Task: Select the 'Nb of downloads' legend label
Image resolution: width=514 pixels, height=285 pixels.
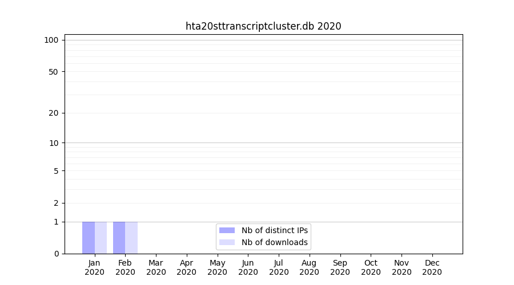Action: pos(274,242)
